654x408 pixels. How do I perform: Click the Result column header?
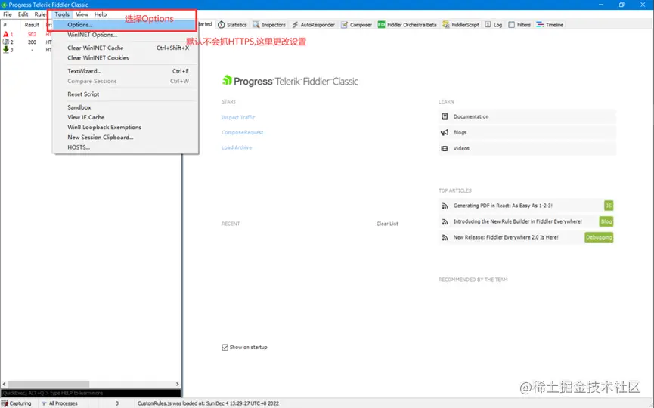(32, 25)
